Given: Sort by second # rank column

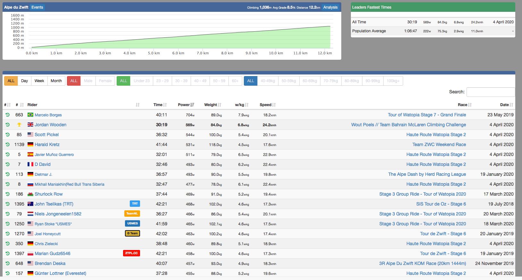Looking at the screenshot, I should [x=20, y=105].
